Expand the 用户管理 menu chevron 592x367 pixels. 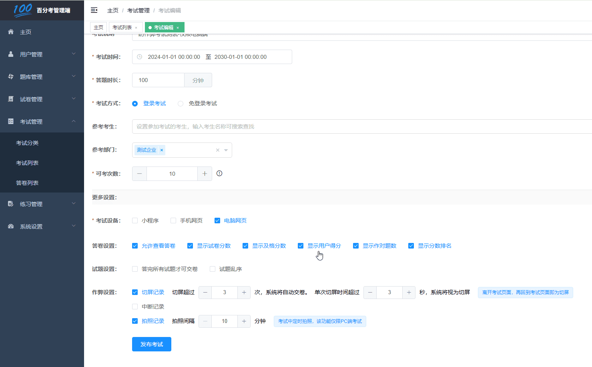(74, 54)
